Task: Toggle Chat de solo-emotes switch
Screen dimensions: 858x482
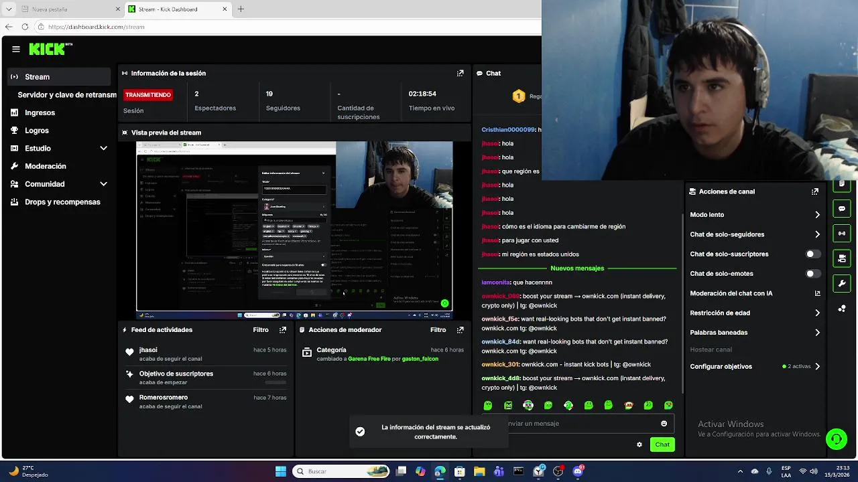Action: [x=812, y=273]
